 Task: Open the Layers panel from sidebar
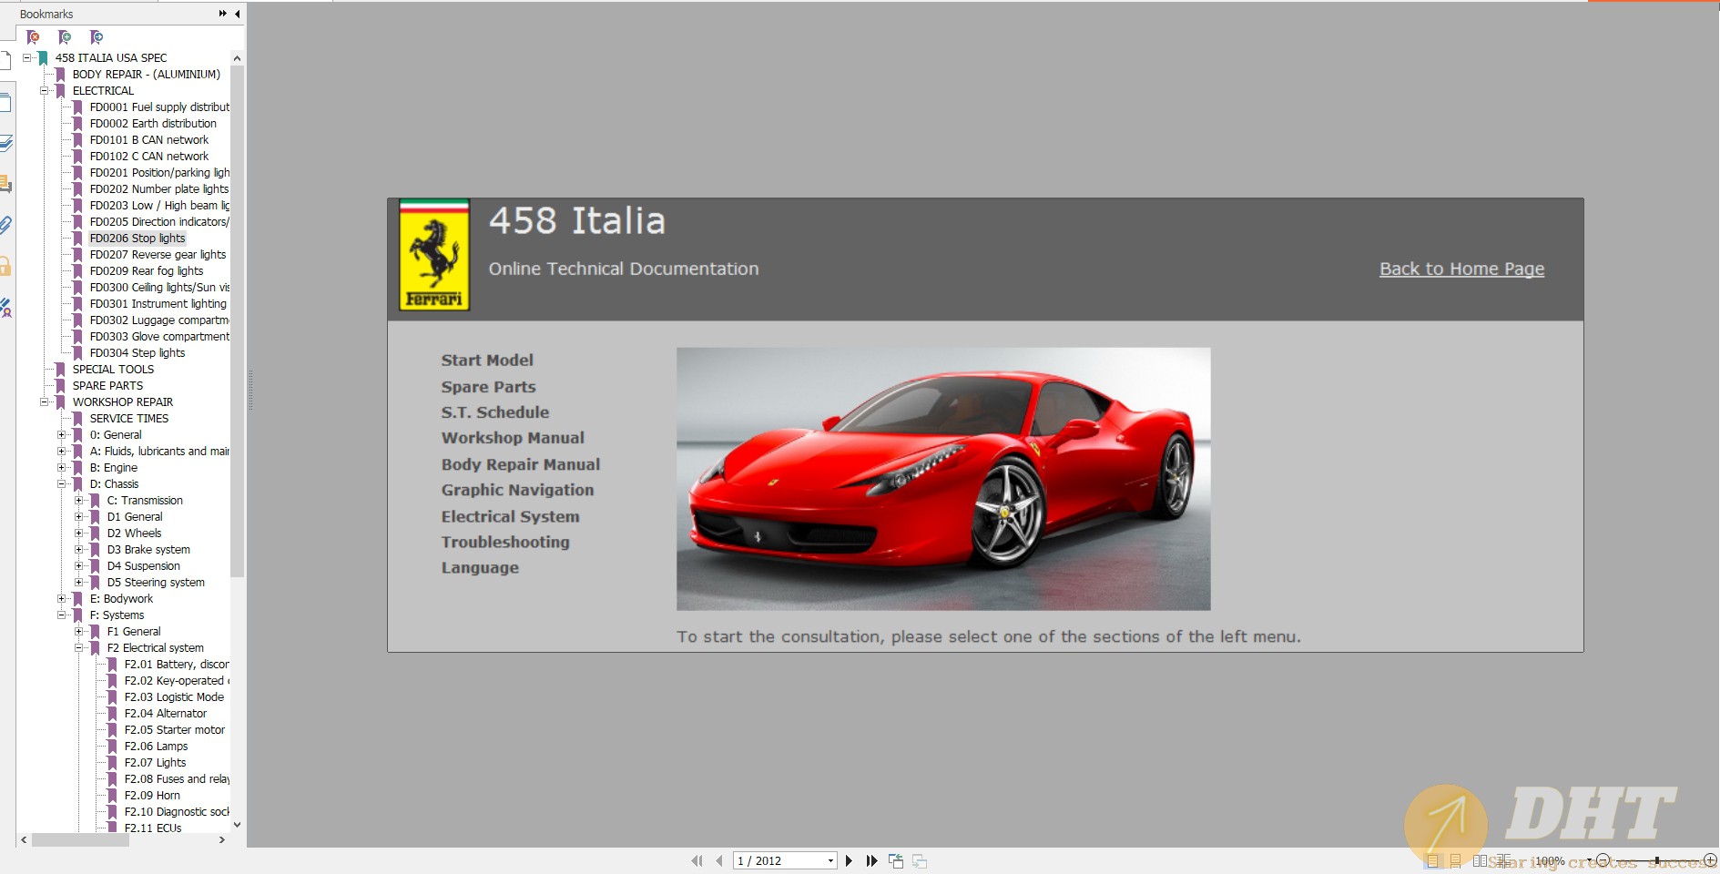point(5,143)
